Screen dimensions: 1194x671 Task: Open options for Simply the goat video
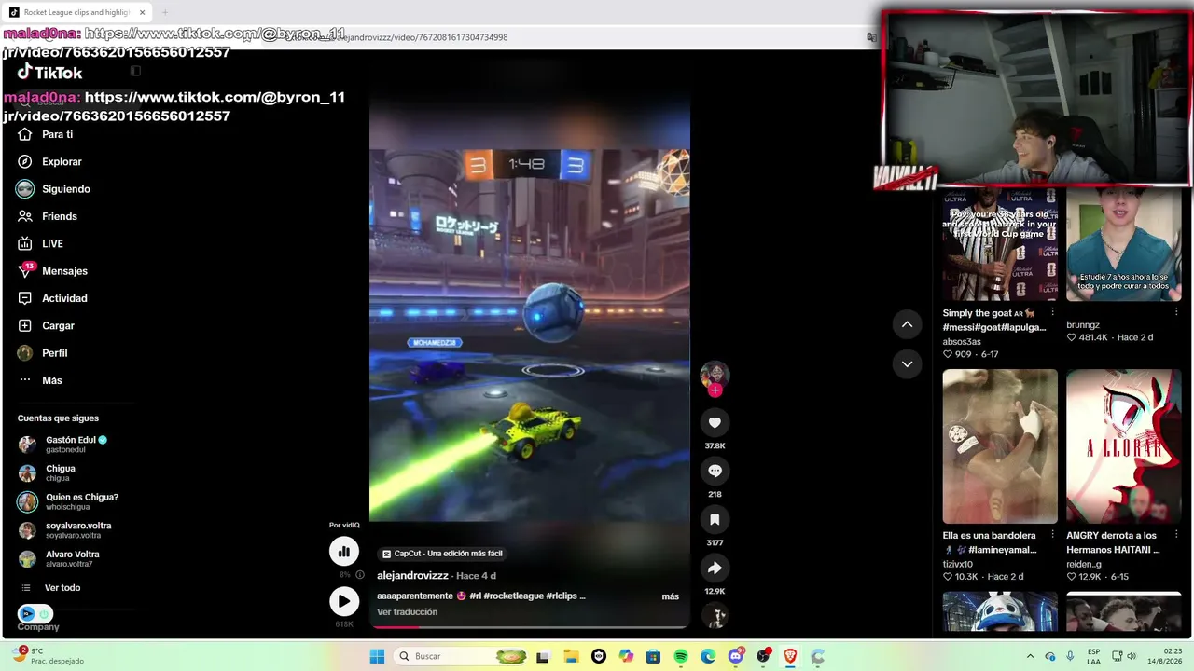click(x=1053, y=312)
